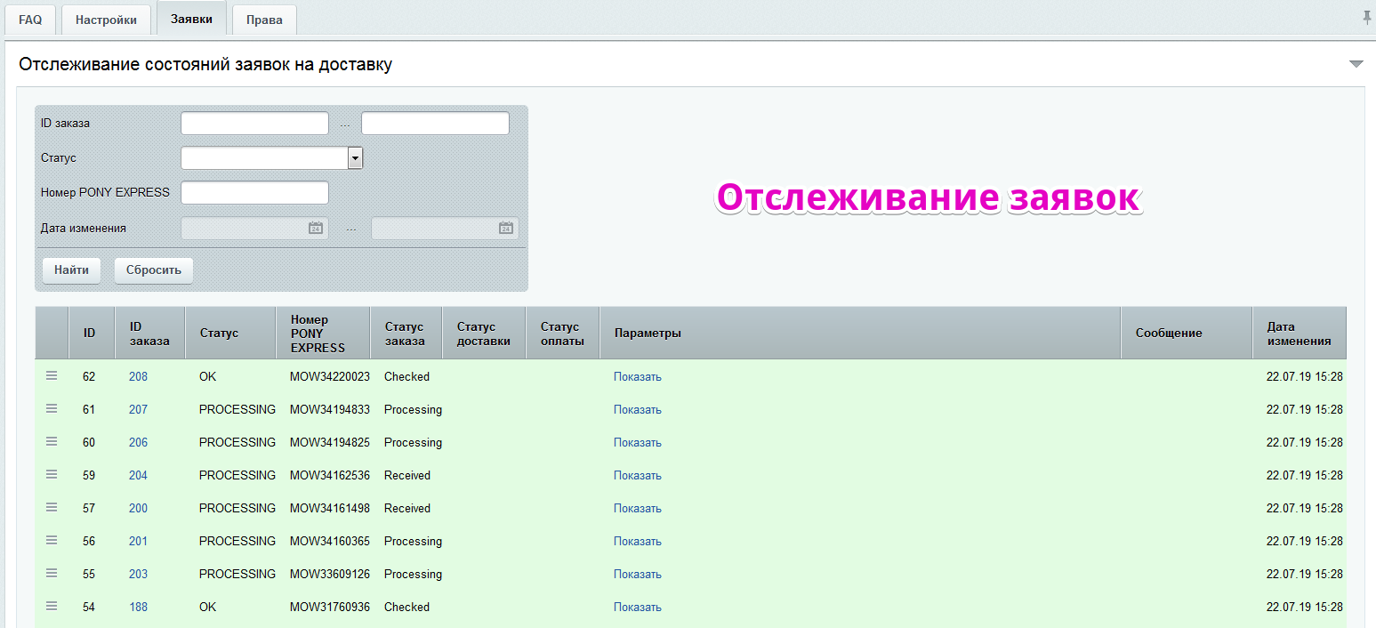Open row menu icon for ID 54

(x=52, y=607)
